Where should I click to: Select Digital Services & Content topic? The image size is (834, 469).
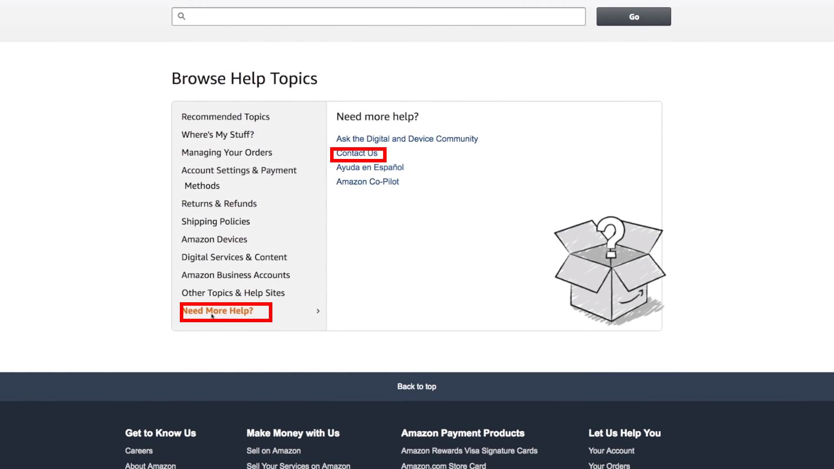[x=234, y=257]
